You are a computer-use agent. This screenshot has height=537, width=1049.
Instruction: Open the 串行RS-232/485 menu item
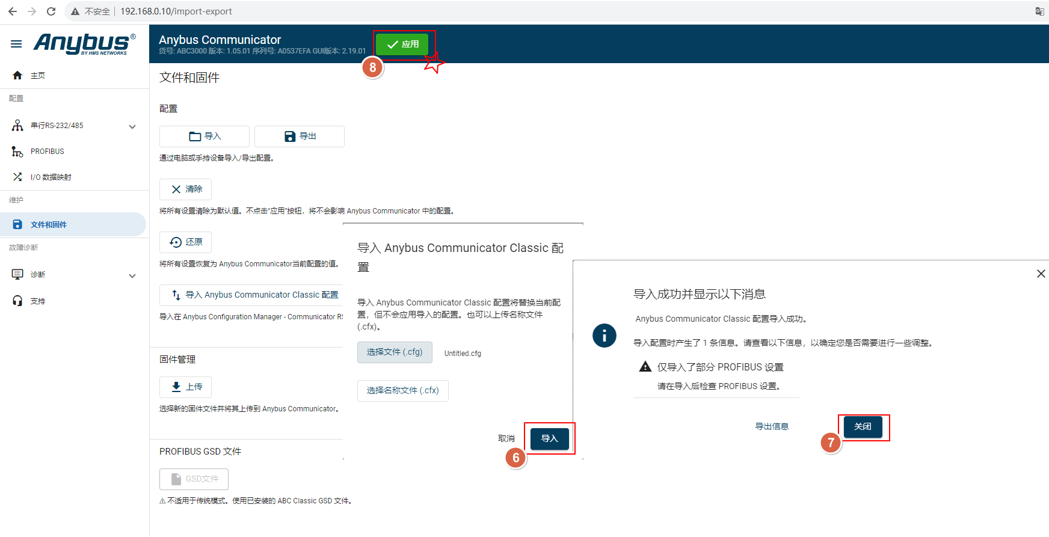click(x=57, y=126)
